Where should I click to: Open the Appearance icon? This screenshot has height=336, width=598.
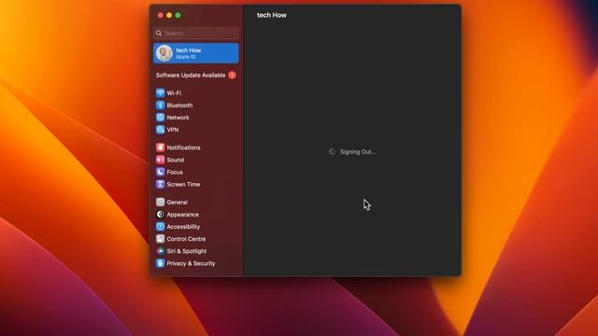[160, 214]
